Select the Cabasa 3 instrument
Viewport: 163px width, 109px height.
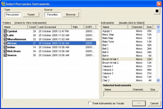[x=127, y=73]
